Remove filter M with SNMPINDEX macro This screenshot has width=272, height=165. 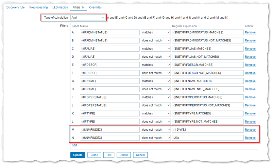[x=250, y=130]
